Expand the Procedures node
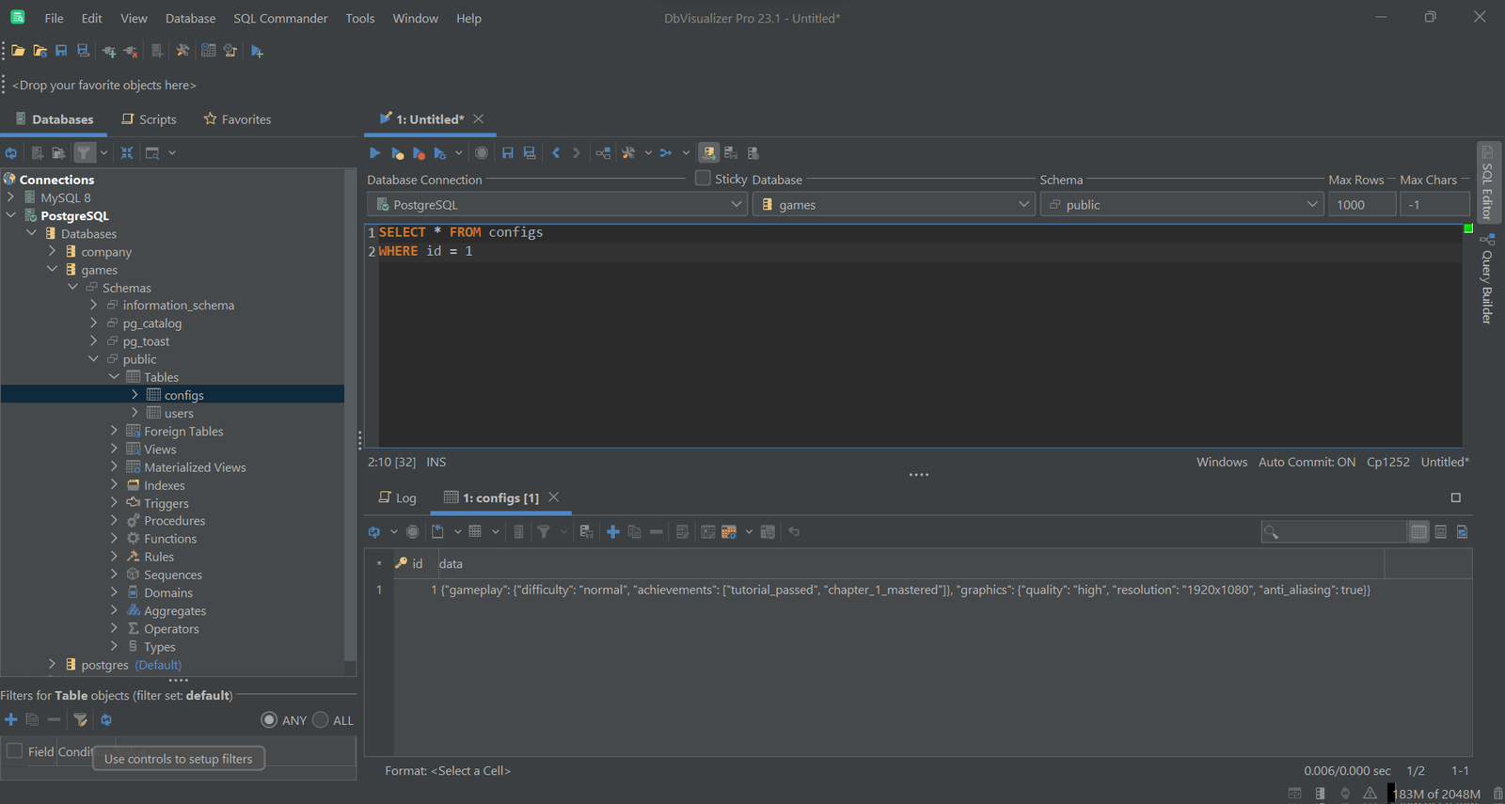Viewport: 1505px width, 804px height. [x=114, y=520]
